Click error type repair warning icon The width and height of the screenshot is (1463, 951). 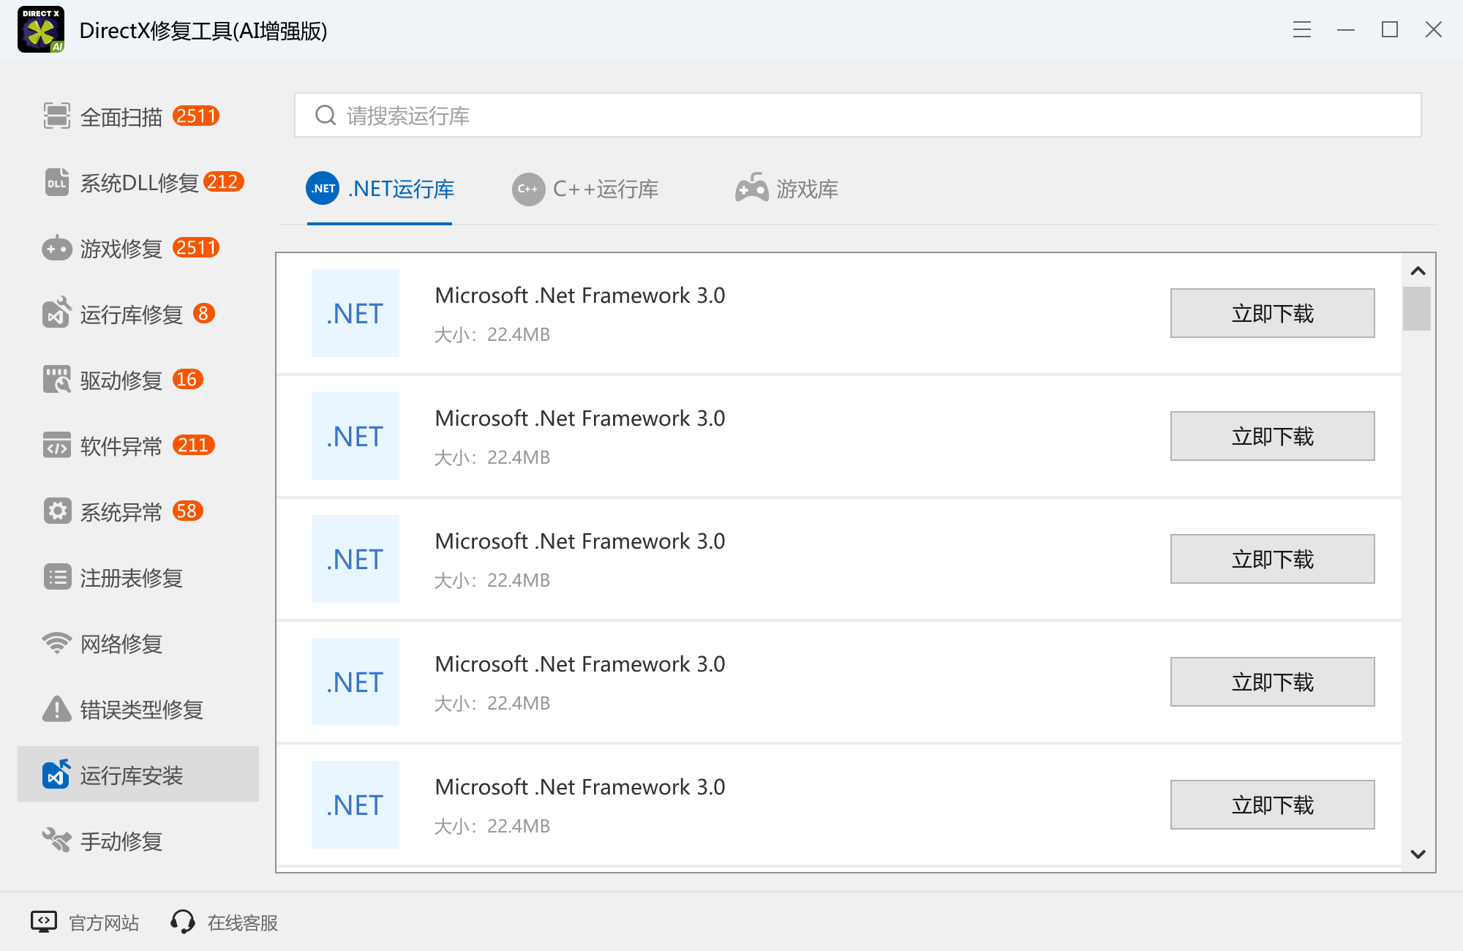pyautogui.click(x=56, y=709)
